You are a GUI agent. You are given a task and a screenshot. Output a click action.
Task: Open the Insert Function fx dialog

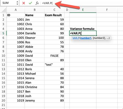37,3
